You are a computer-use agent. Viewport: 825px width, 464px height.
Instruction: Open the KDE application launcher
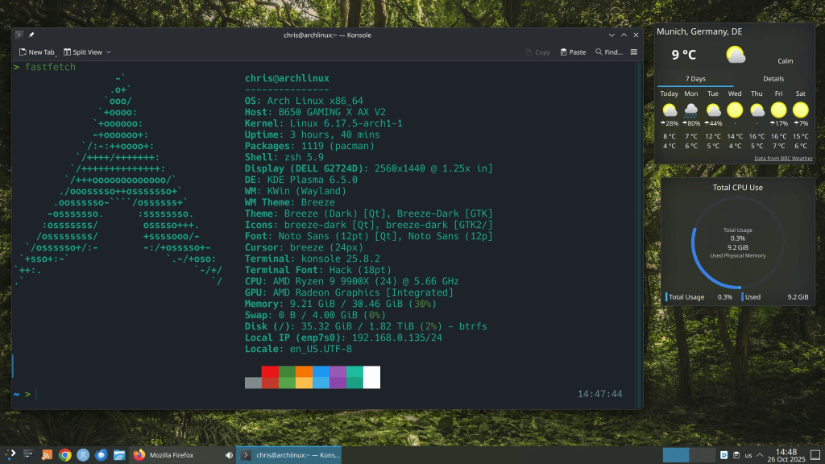[9, 455]
